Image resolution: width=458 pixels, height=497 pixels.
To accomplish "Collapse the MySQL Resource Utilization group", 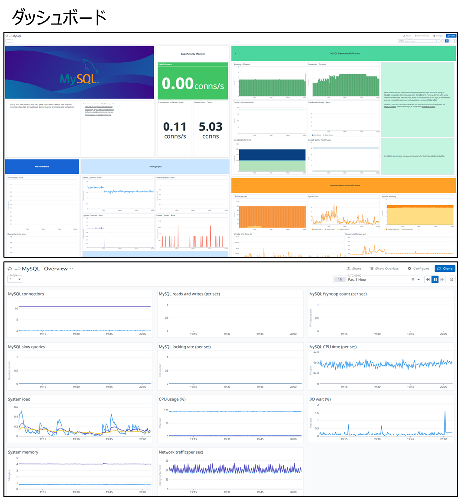I will (235, 53).
